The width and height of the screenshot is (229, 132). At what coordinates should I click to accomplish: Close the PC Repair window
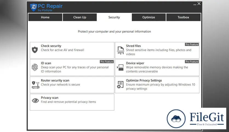(x=199, y=4)
